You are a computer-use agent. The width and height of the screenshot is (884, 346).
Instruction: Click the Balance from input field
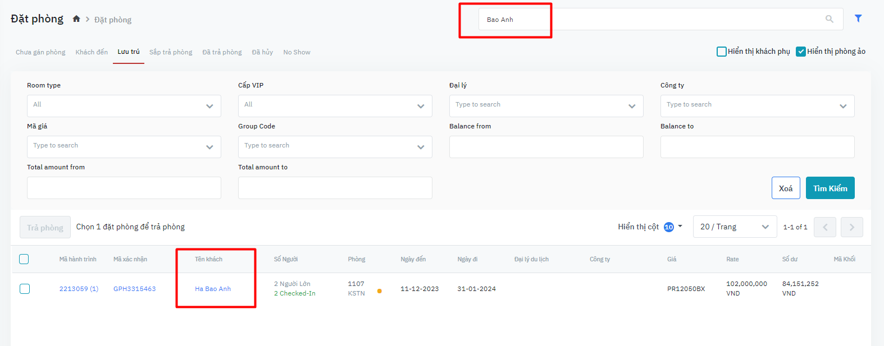[546, 147]
